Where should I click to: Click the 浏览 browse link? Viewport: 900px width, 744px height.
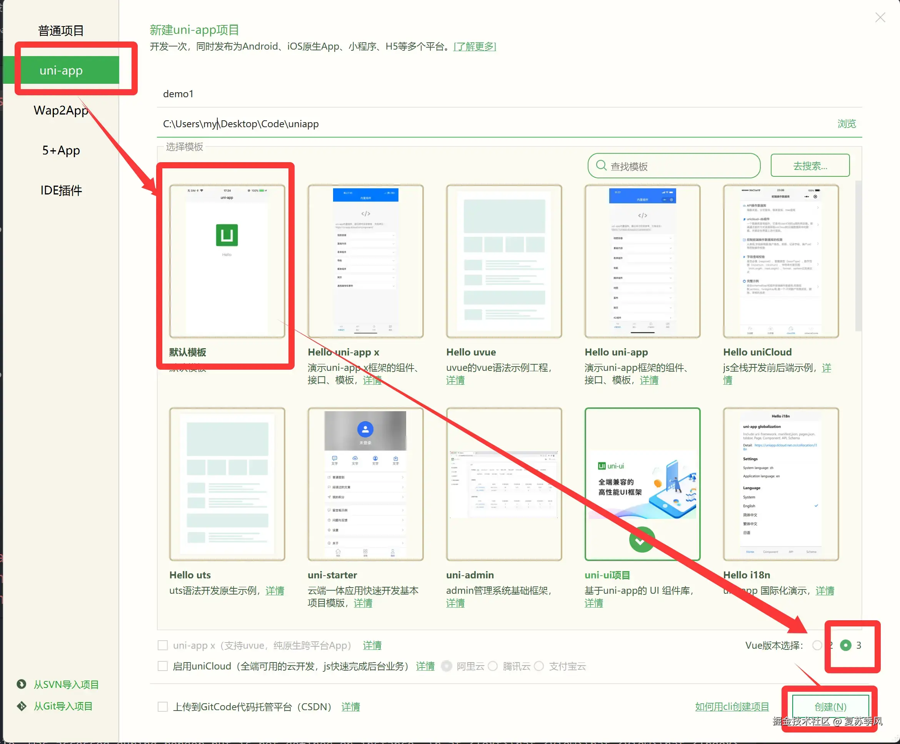(x=847, y=124)
